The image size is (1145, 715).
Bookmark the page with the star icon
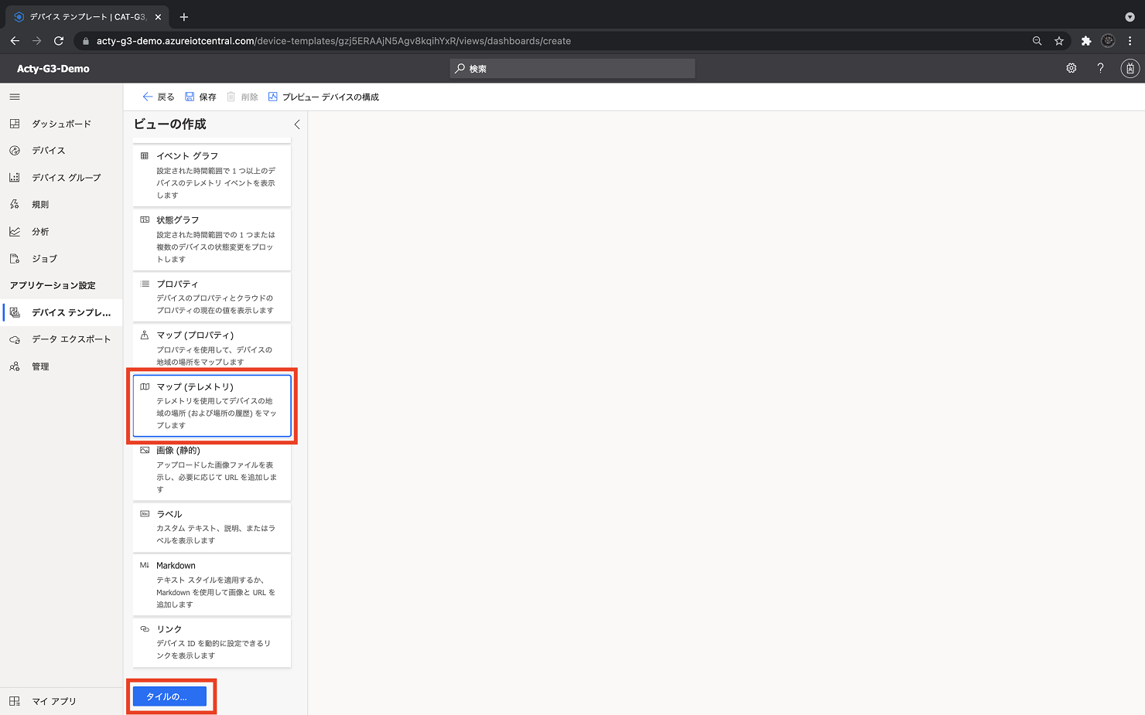(x=1059, y=41)
